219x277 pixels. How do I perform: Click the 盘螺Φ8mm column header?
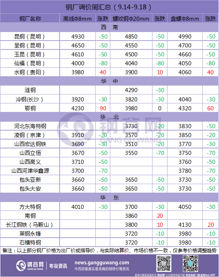click(185, 19)
